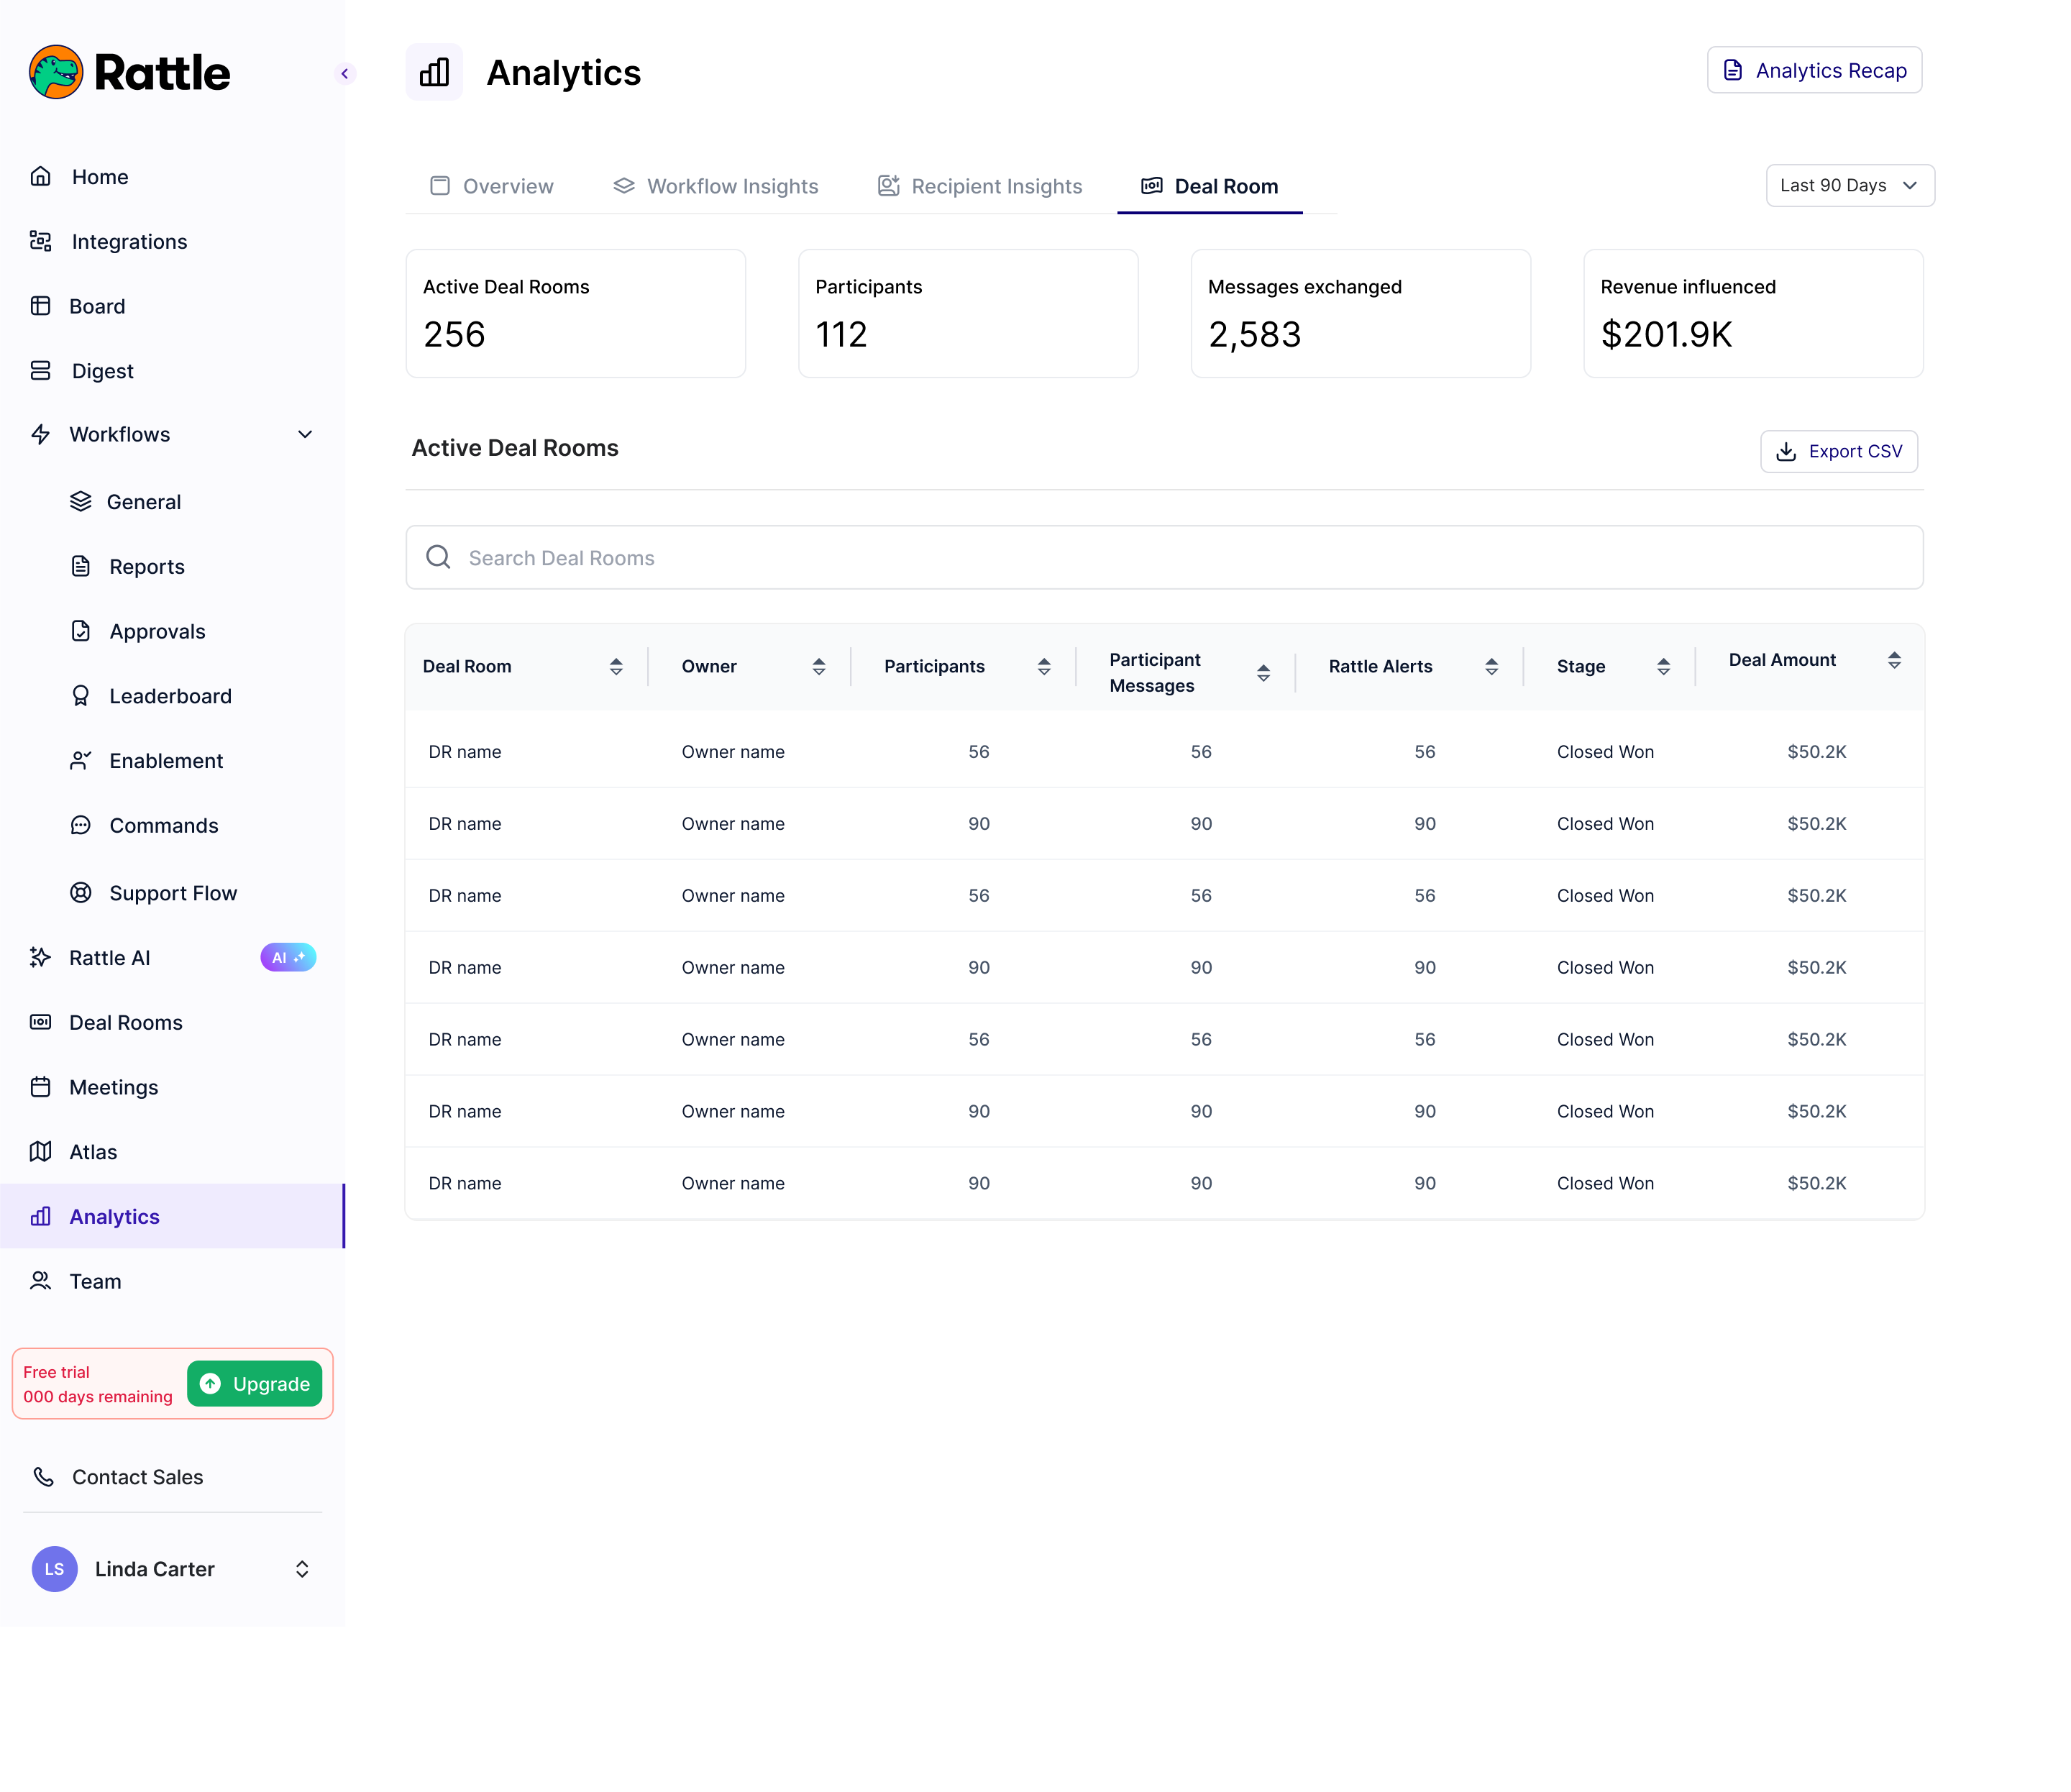This screenshot has height=1792, width=2071.
Task: Open Analytics Recap
Action: 1813,70
